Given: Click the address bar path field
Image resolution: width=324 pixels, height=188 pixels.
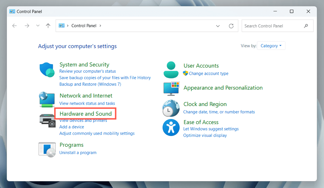Looking at the screenshot, I should (147, 26).
